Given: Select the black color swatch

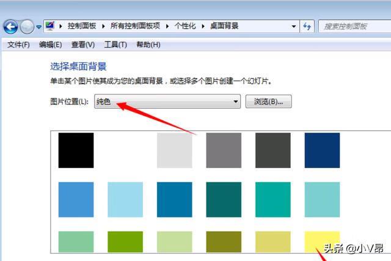Looking at the screenshot, I should point(76,150).
